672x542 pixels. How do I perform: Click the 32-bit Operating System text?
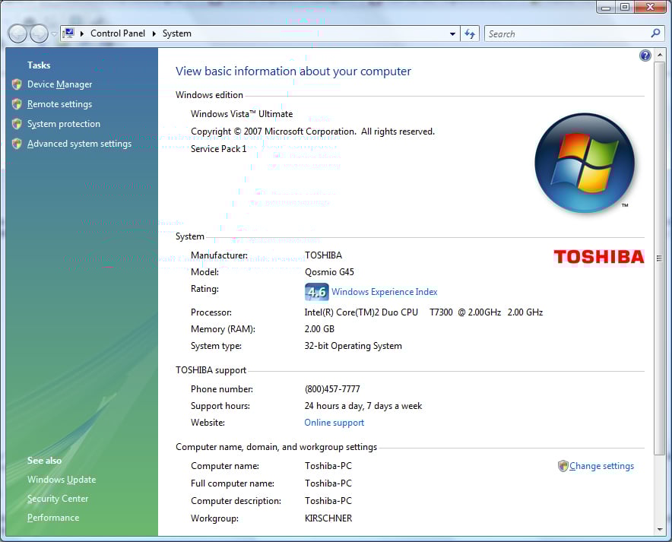[x=353, y=346]
